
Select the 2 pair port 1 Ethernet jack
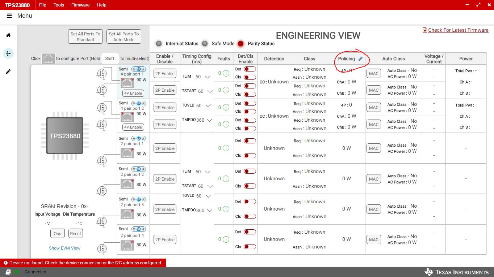pyautogui.click(x=127, y=153)
